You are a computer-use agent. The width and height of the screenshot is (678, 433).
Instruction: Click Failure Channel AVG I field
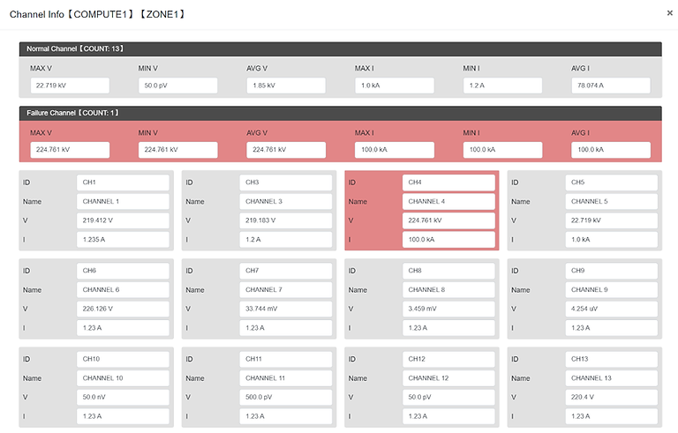pyautogui.click(x=611, y=150)
